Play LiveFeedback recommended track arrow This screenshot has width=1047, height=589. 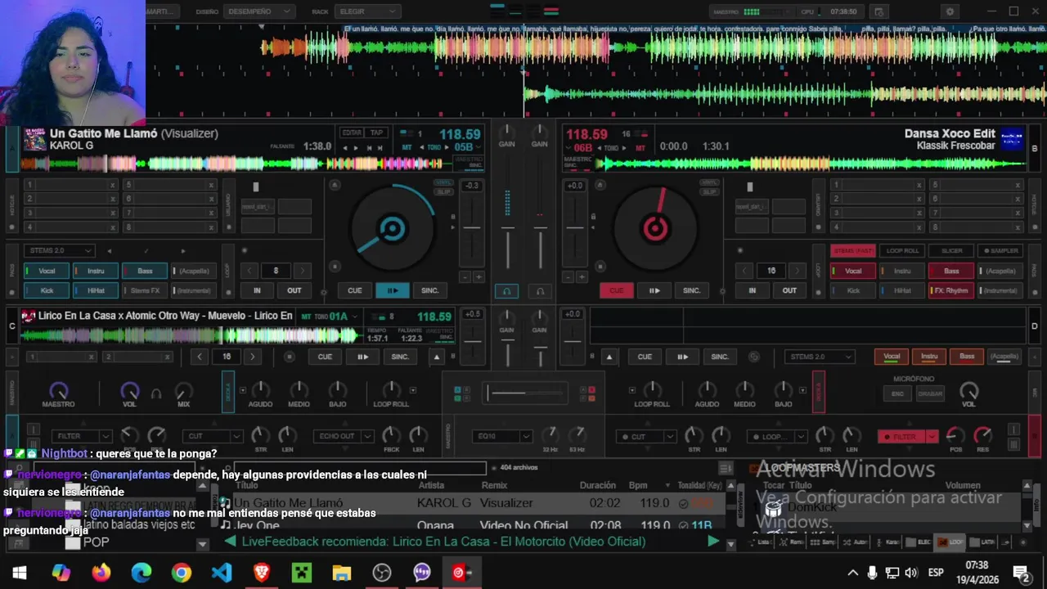713,542
